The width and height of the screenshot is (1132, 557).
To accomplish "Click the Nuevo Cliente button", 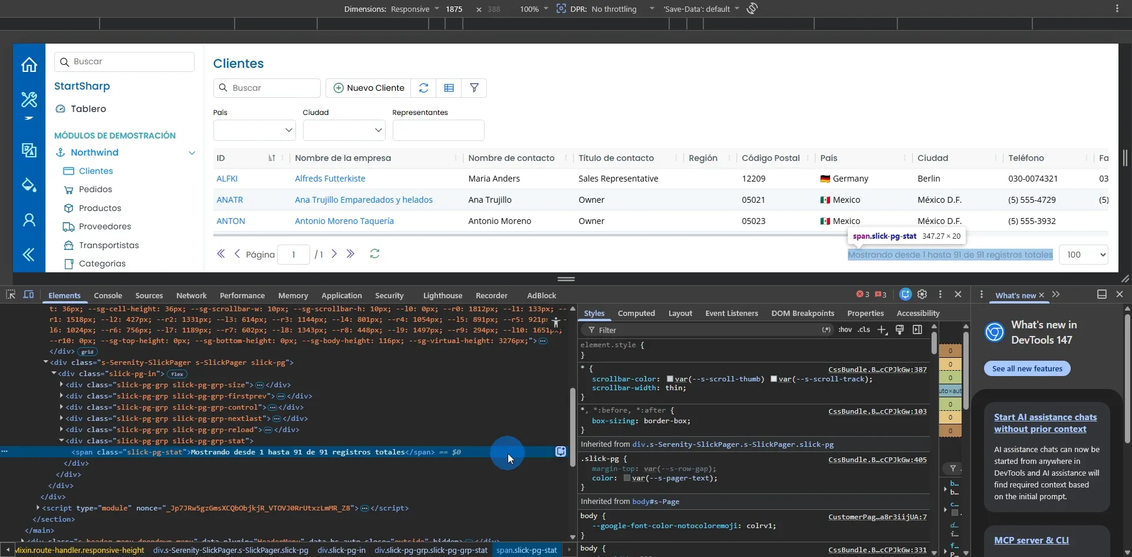I will [368, 88].
